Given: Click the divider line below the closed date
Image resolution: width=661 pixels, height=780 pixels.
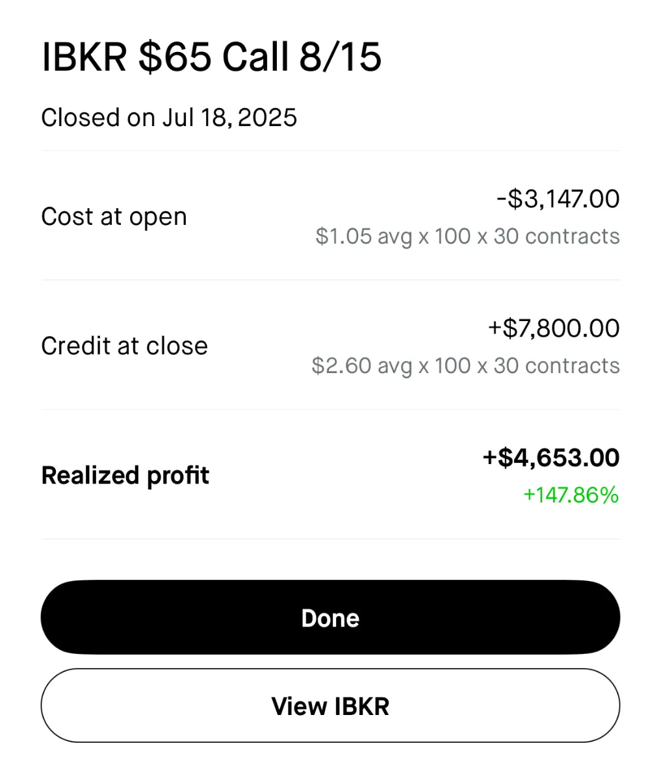Looking at the screenshot, I should (x=330, y=151).
